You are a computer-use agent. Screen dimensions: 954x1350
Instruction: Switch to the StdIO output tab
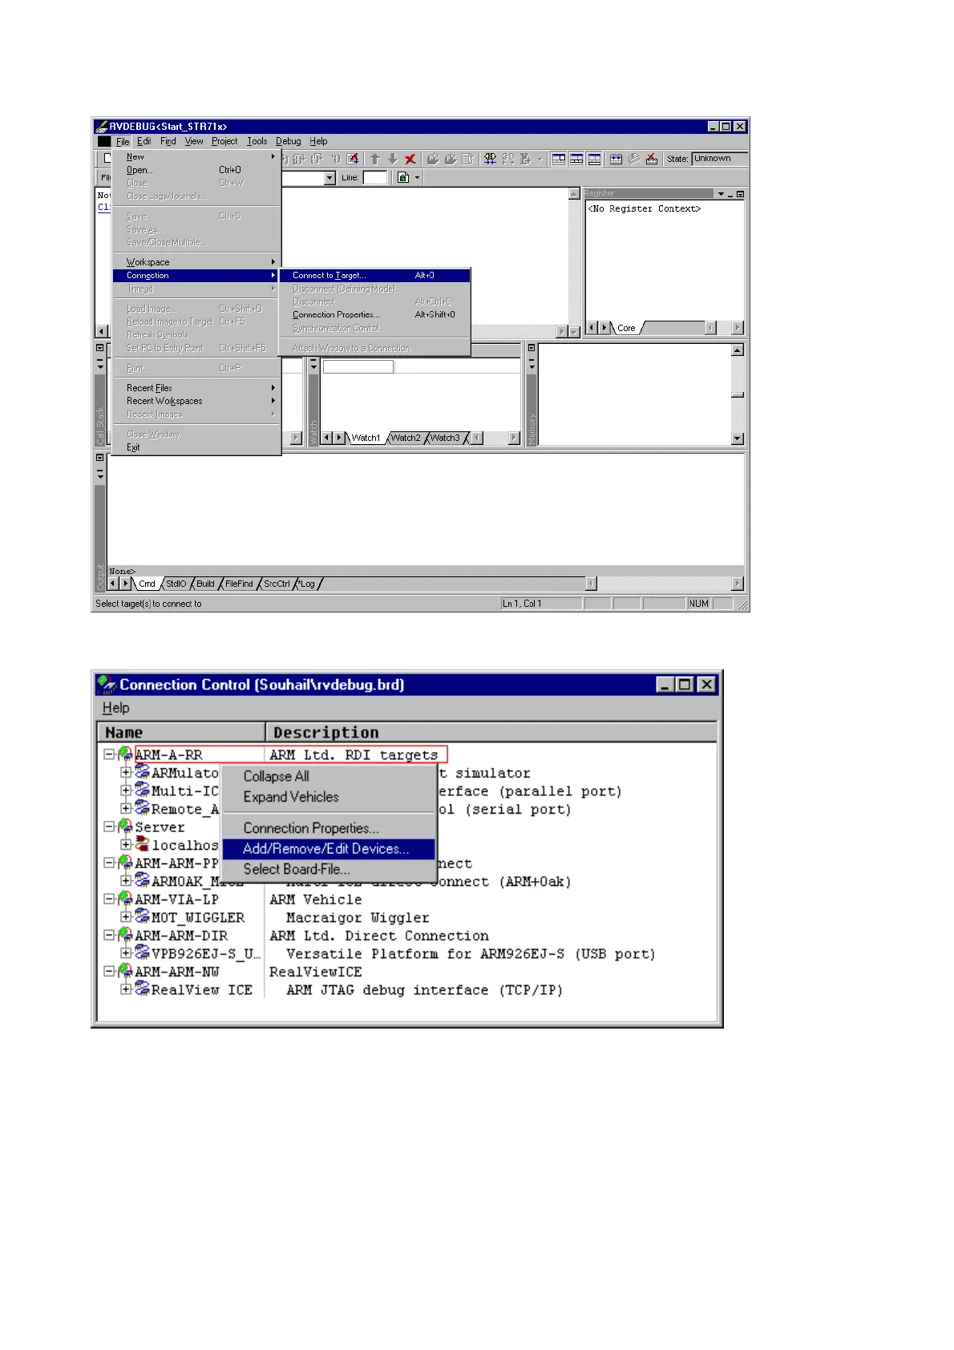click(176, 584)
